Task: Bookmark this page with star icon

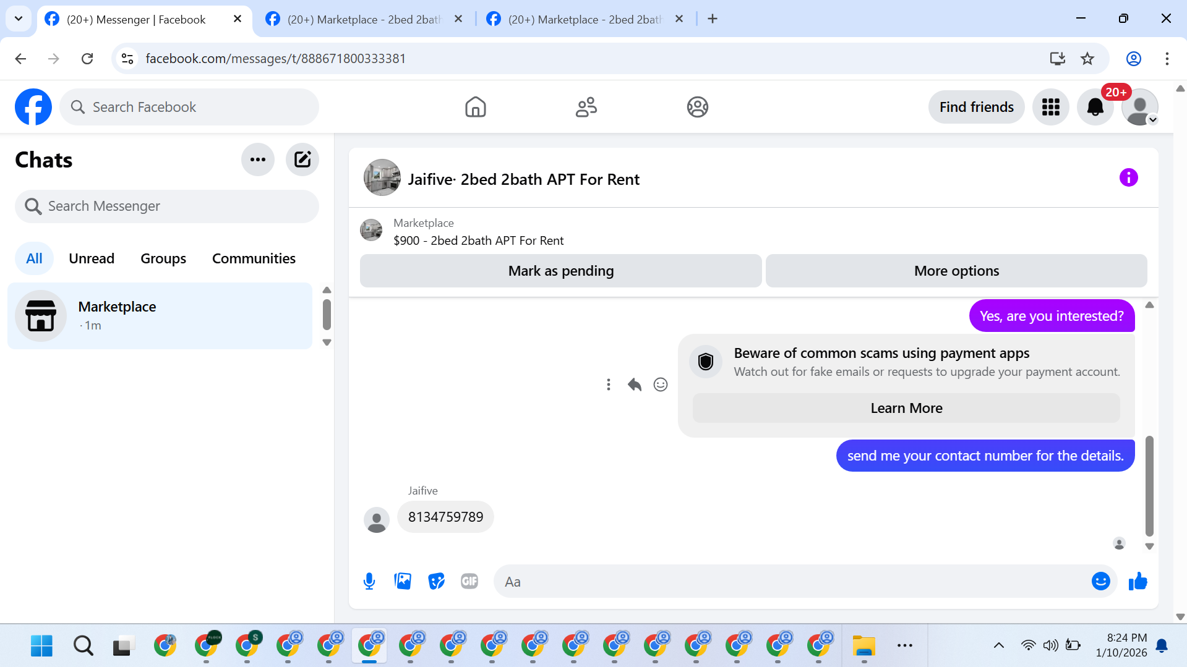Action: [x=1087, y=58]
